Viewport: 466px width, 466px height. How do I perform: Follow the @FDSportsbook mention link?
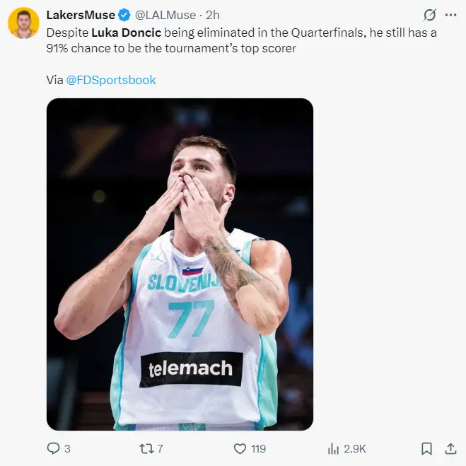tap(111, 80)
